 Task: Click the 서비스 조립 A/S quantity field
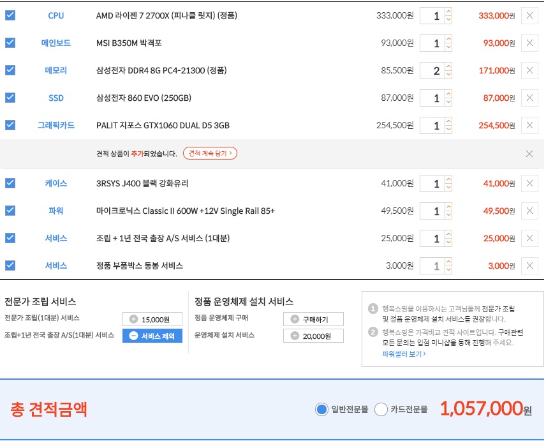[432, 238]
